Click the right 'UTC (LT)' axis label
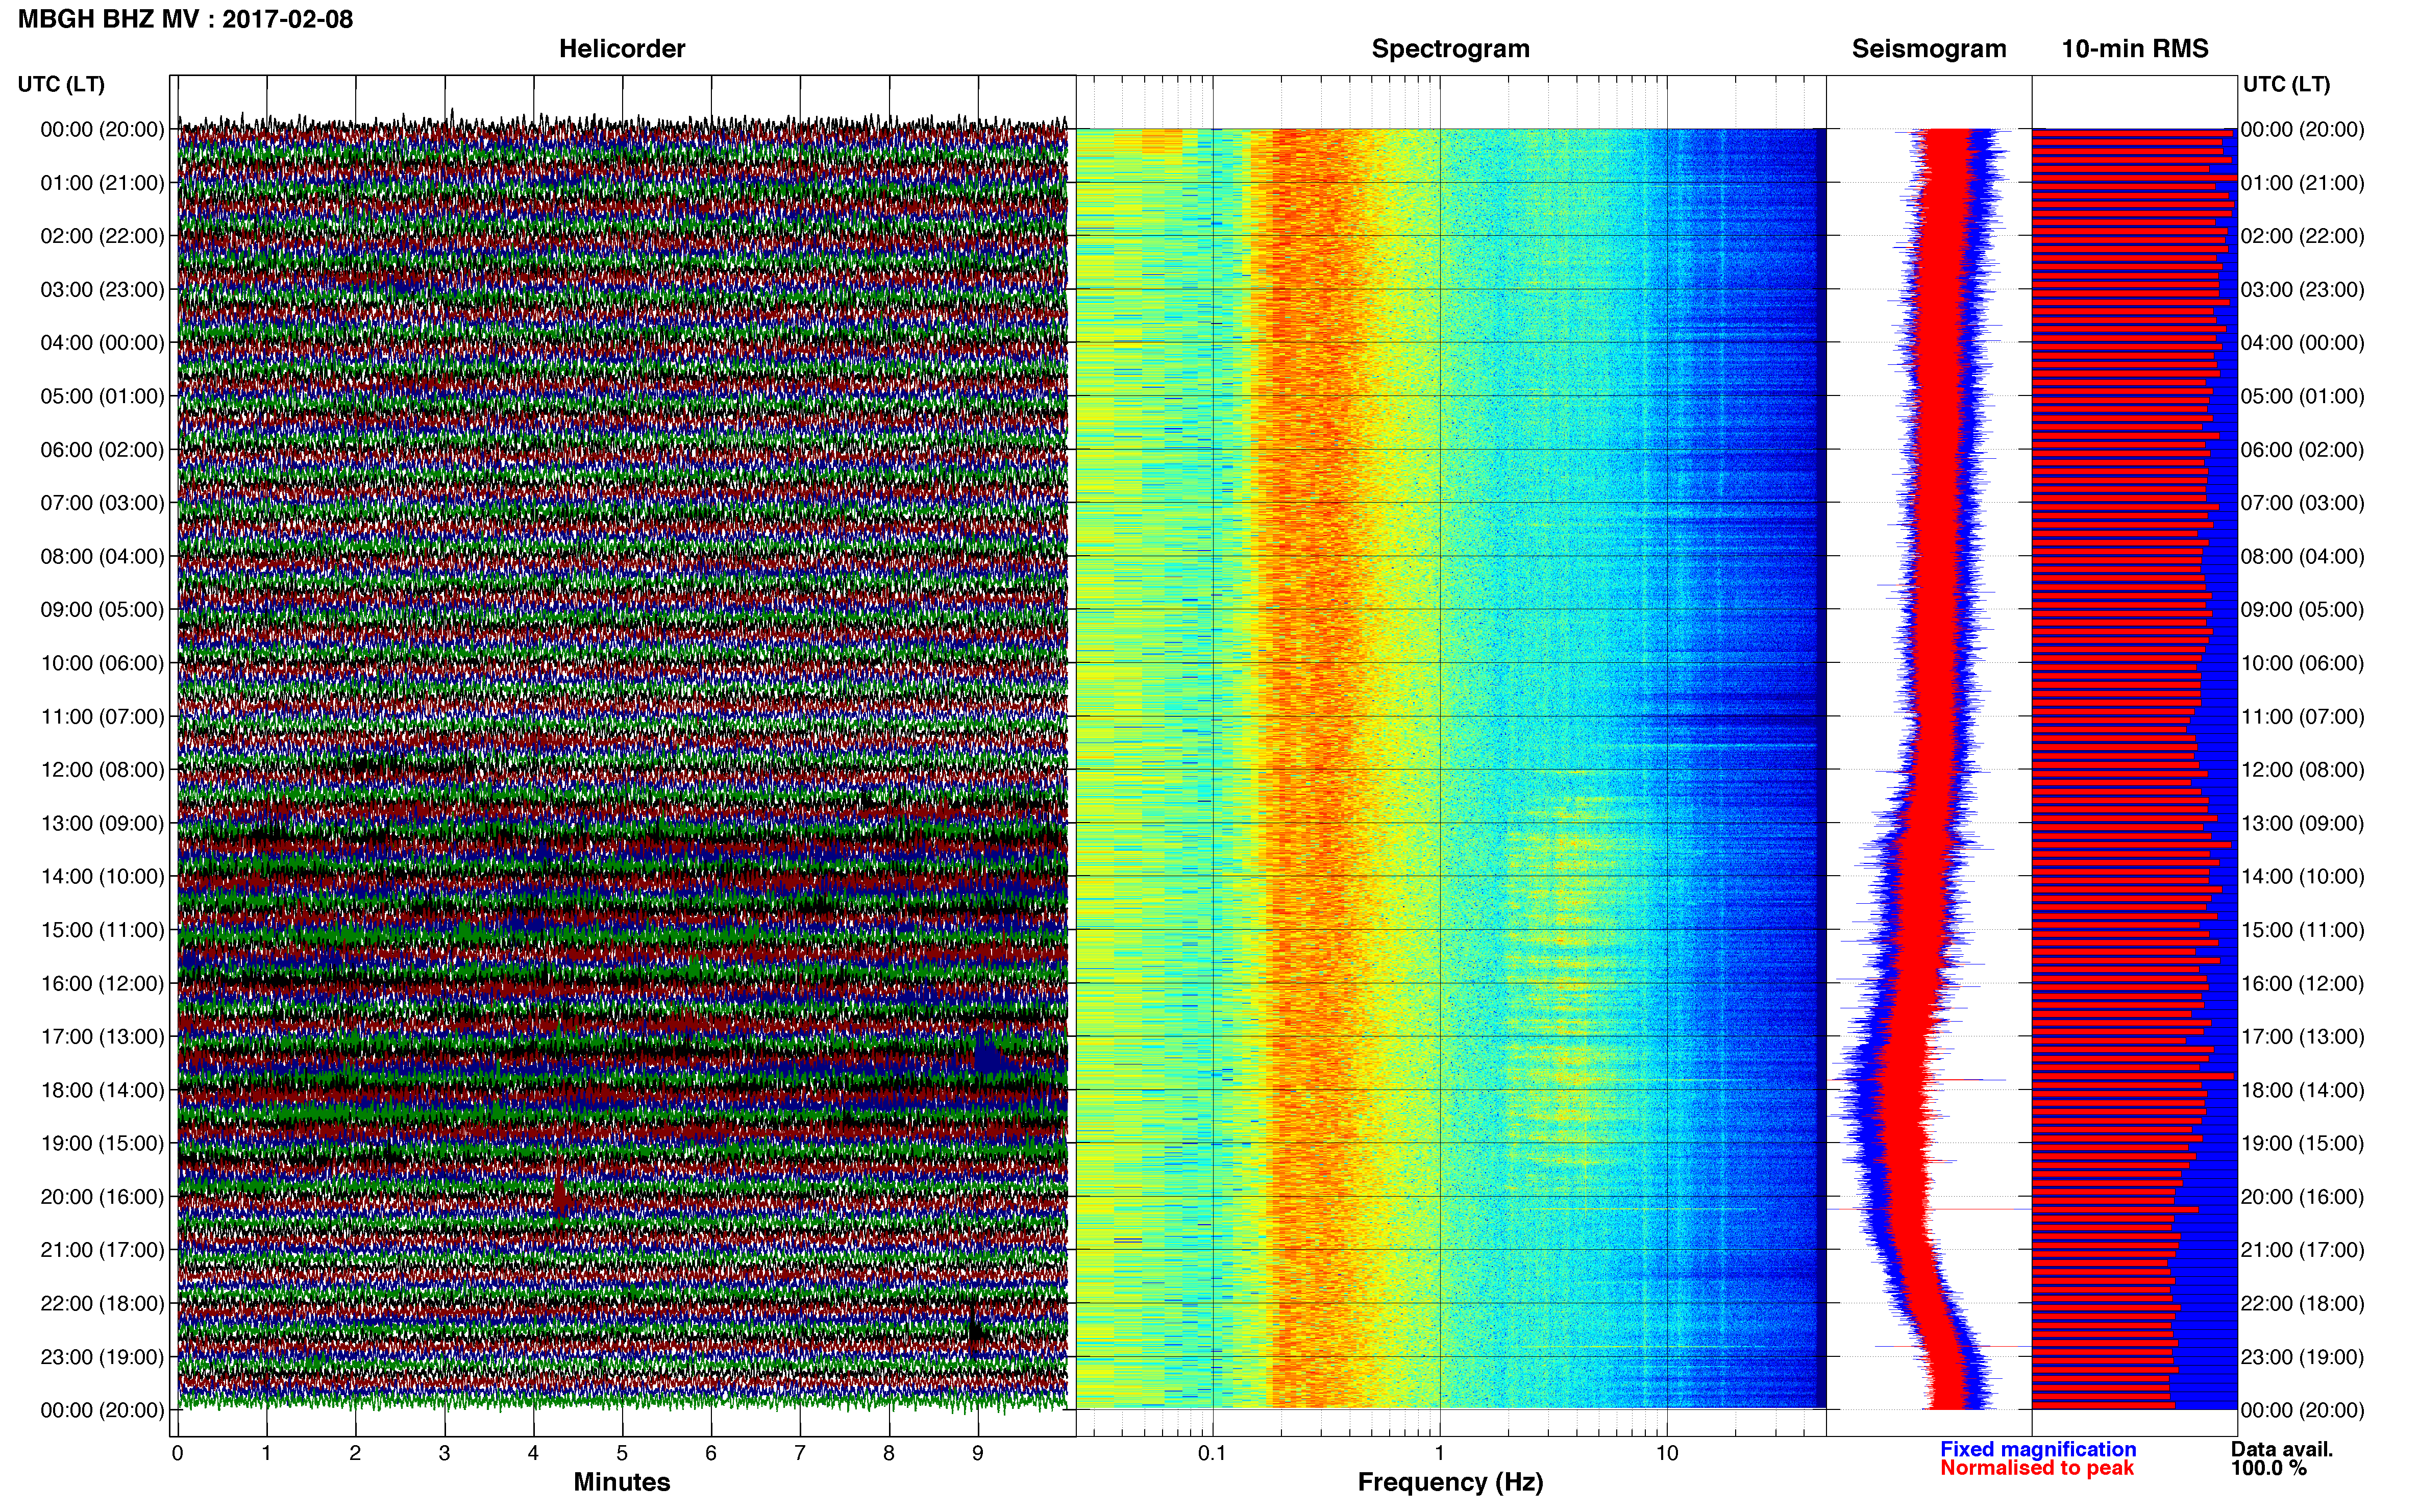Image resolution: width=2419 pixels, height=1512 pixels. (2286, 84)
